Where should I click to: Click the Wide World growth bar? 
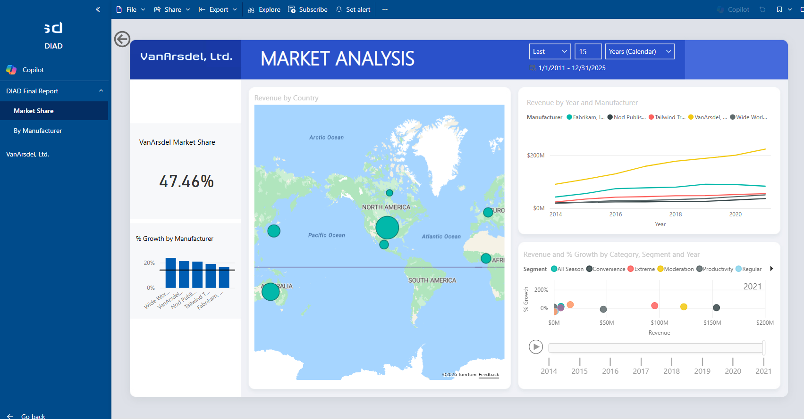pos(170,273)
